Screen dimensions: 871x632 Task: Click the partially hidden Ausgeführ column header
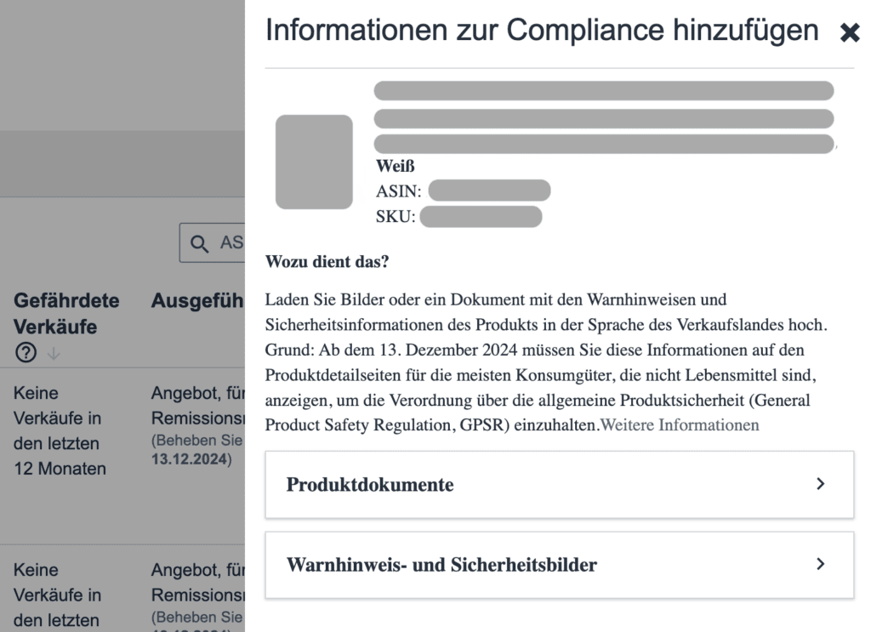[x=197, y=300]
